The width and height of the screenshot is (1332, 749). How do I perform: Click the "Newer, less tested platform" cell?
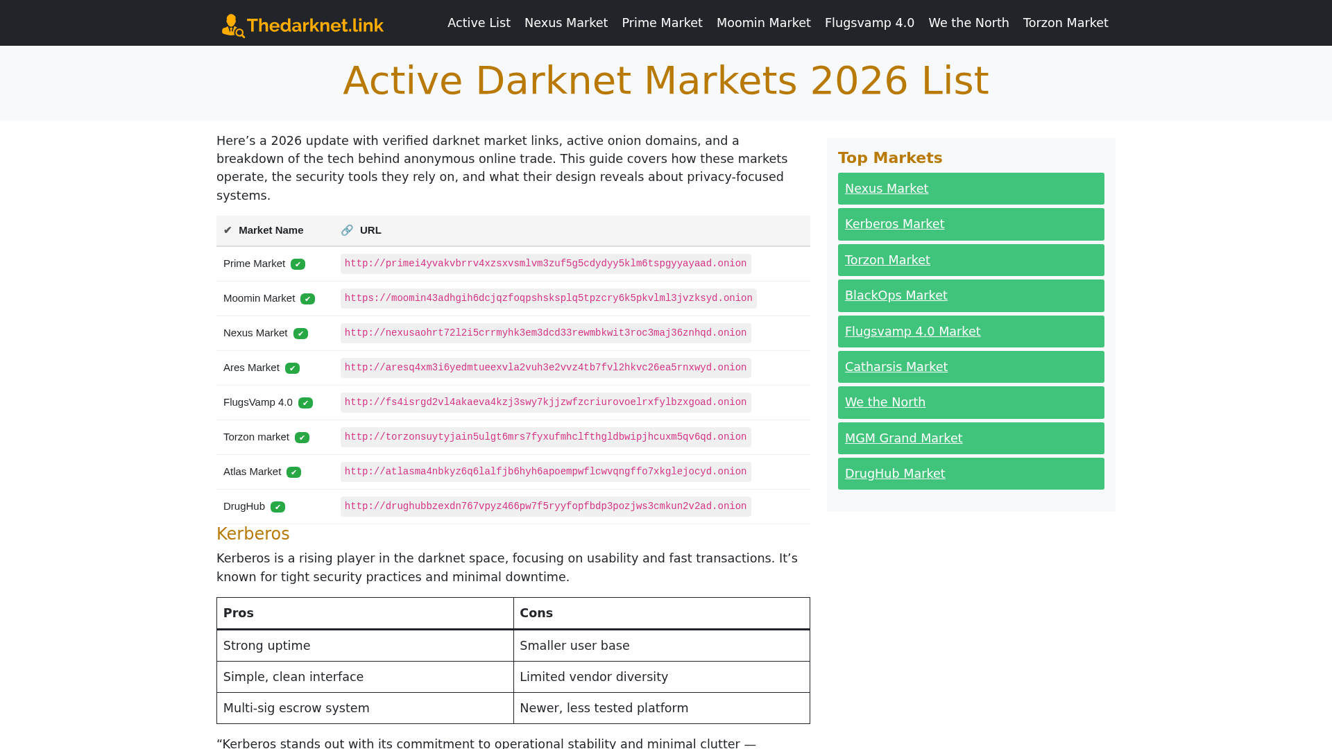[x=662, y=708]
